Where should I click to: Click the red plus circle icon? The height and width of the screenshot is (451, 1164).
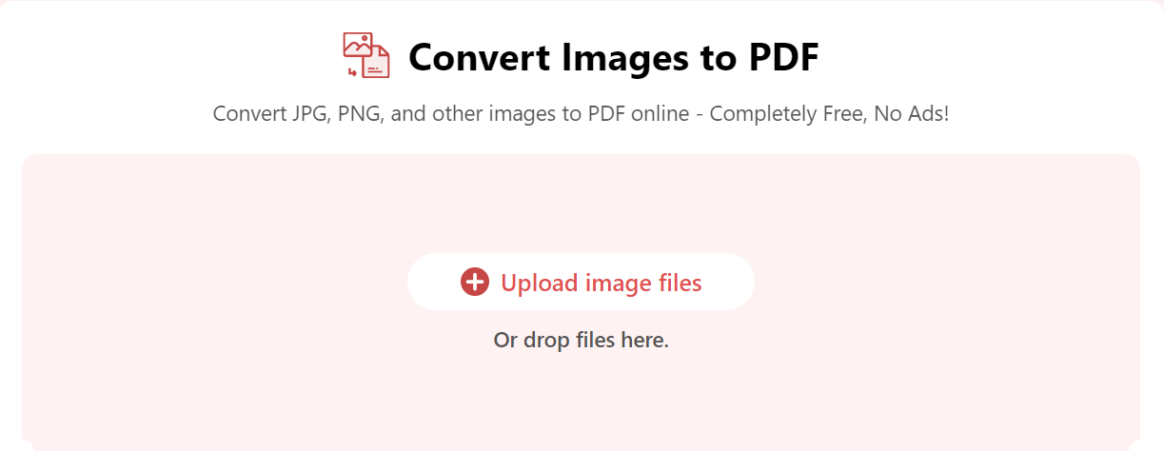(474, 283)
